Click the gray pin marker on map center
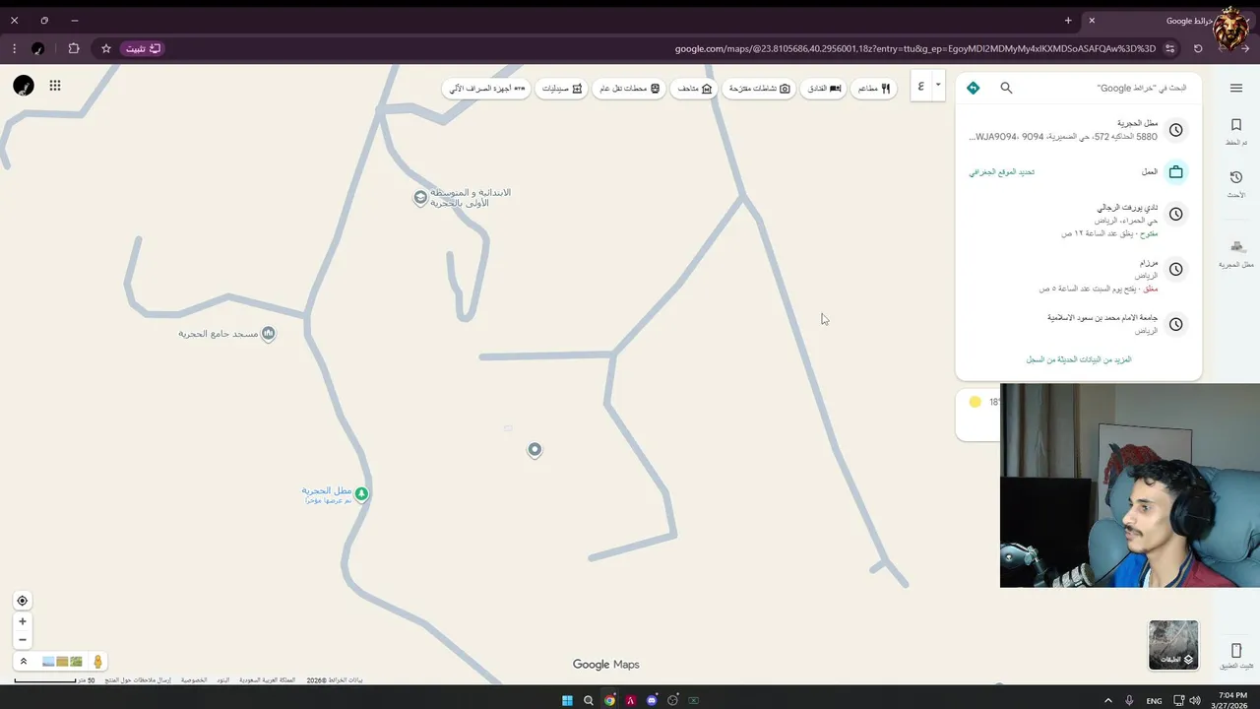Viewport: 1260px width, 709px height. click(535, 450)
